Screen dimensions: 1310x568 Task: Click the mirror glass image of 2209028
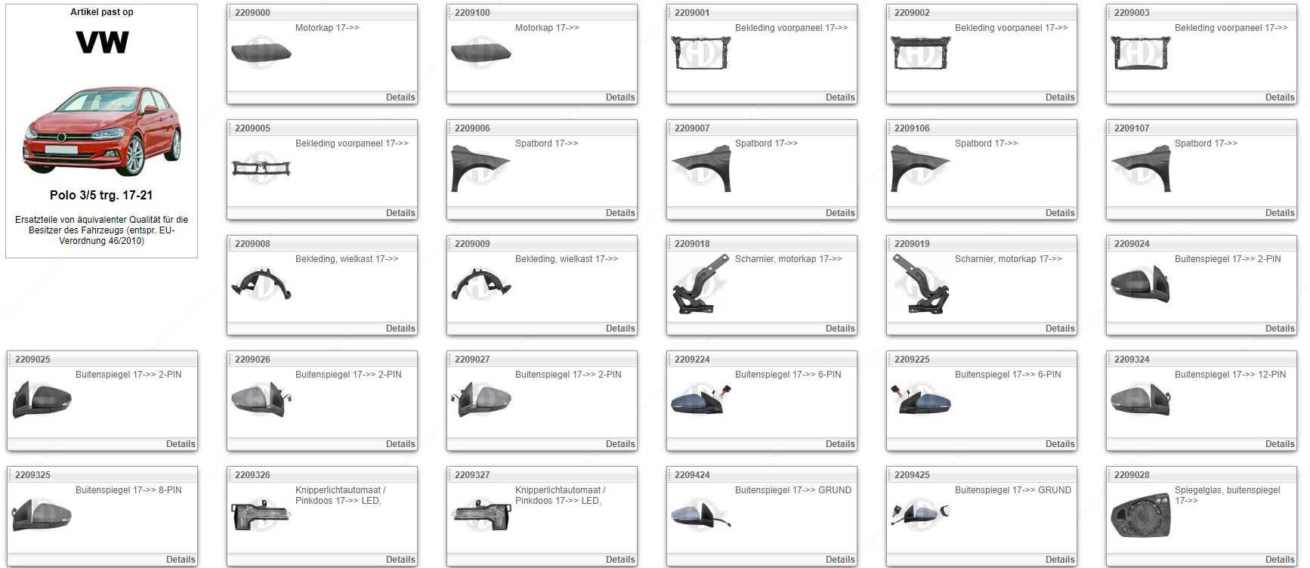(x=1140, y=516)
